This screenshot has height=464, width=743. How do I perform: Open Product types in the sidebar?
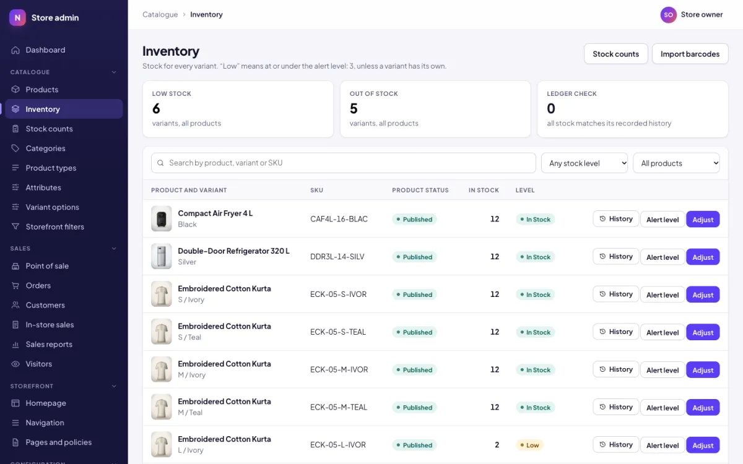click(64, 168)
